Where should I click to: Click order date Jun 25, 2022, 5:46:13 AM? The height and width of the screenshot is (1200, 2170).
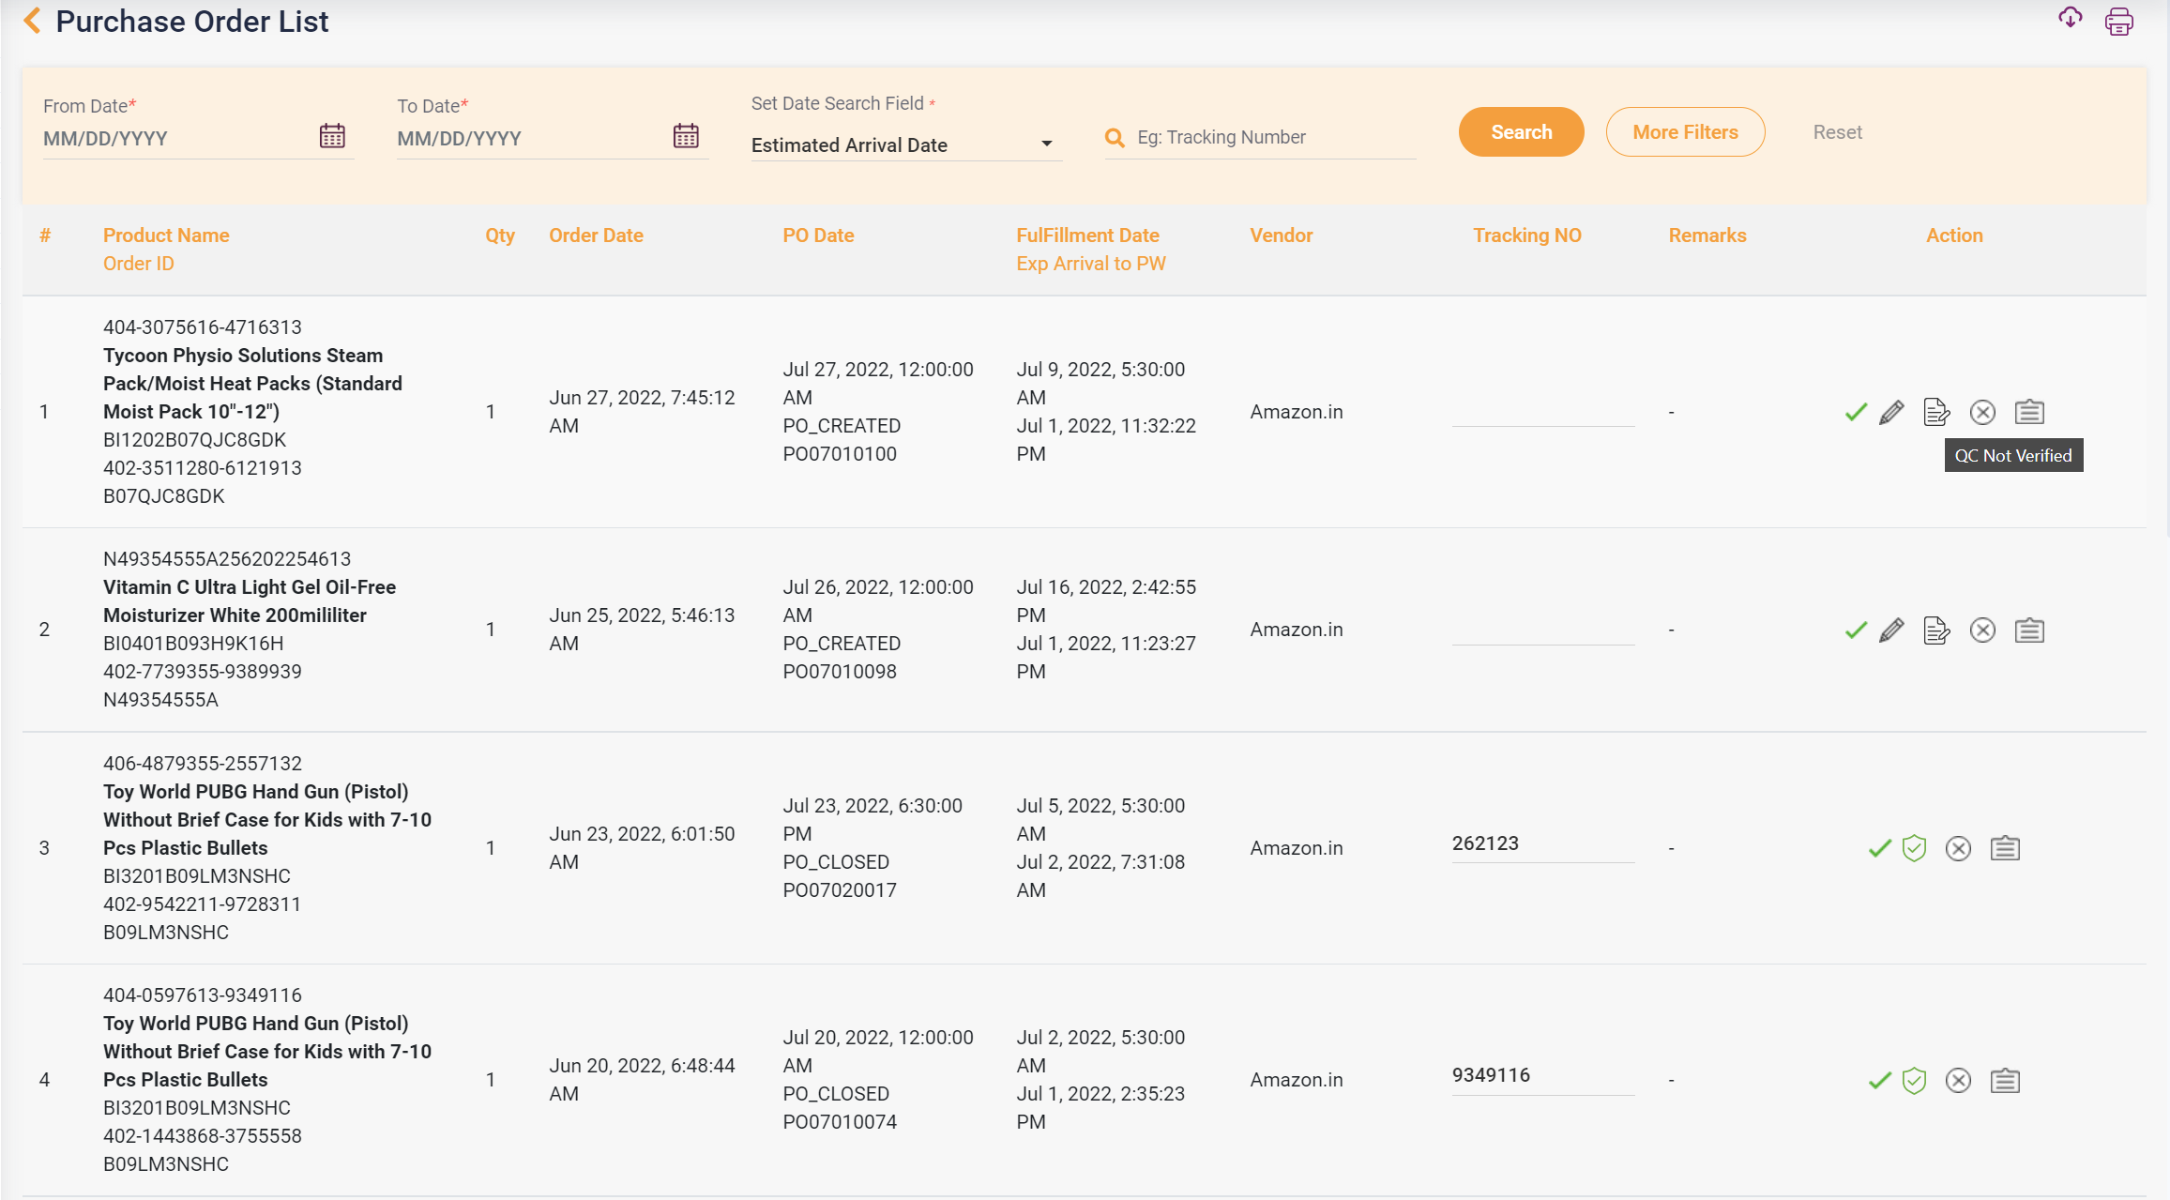[x=642, y=630]
